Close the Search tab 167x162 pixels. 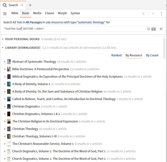point(22,5)
